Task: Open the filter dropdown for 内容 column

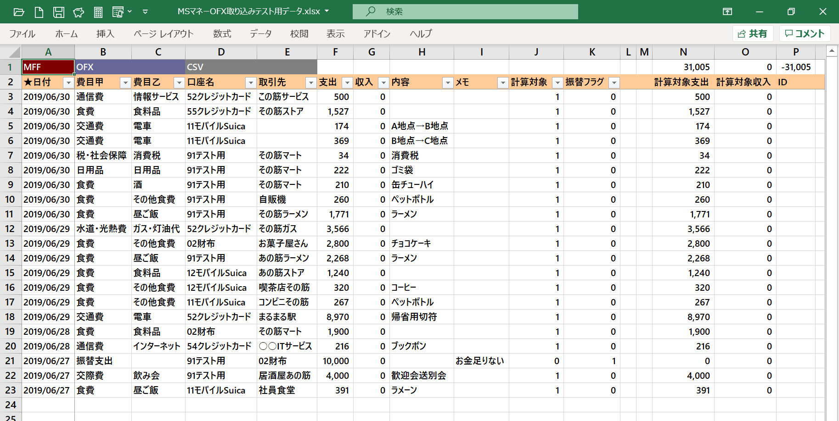Action: click(448, 83)
